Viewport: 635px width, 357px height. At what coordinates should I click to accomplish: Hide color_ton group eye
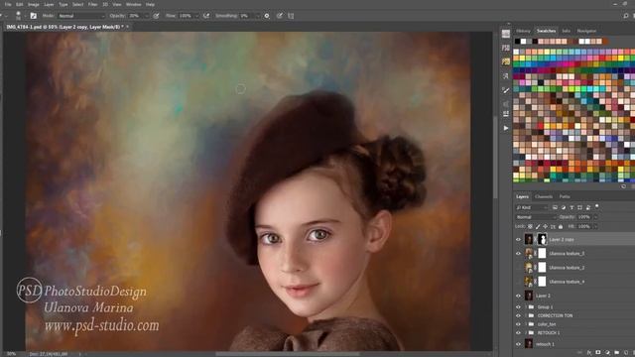tap(518, 324)
